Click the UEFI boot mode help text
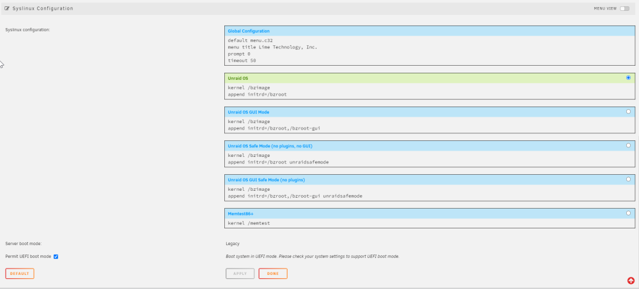The image size is (639, 289). [312, 257]
